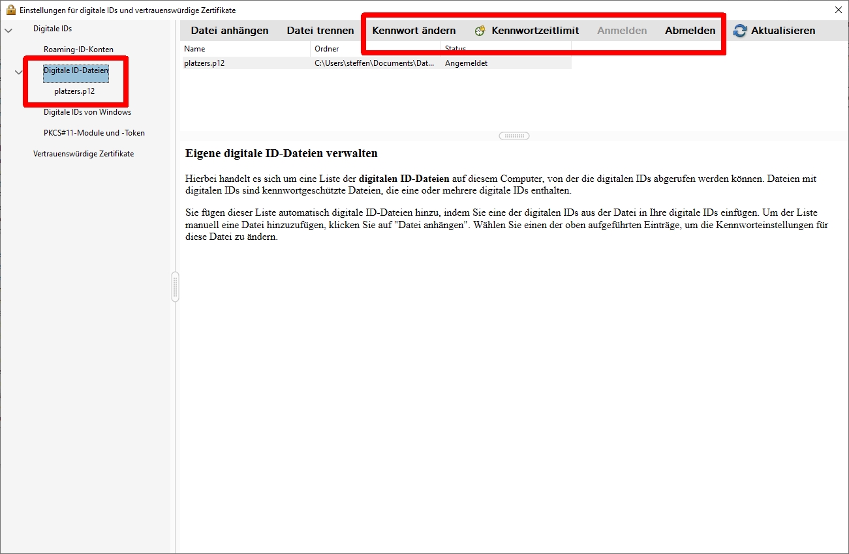This screenshot has width=849, height=554.
Task: Collapse the Digitale IDs tree node
Action: pos(8,30)
